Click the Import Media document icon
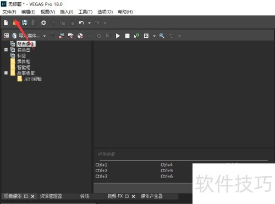The image size is (275, 204). coord(14,36)
